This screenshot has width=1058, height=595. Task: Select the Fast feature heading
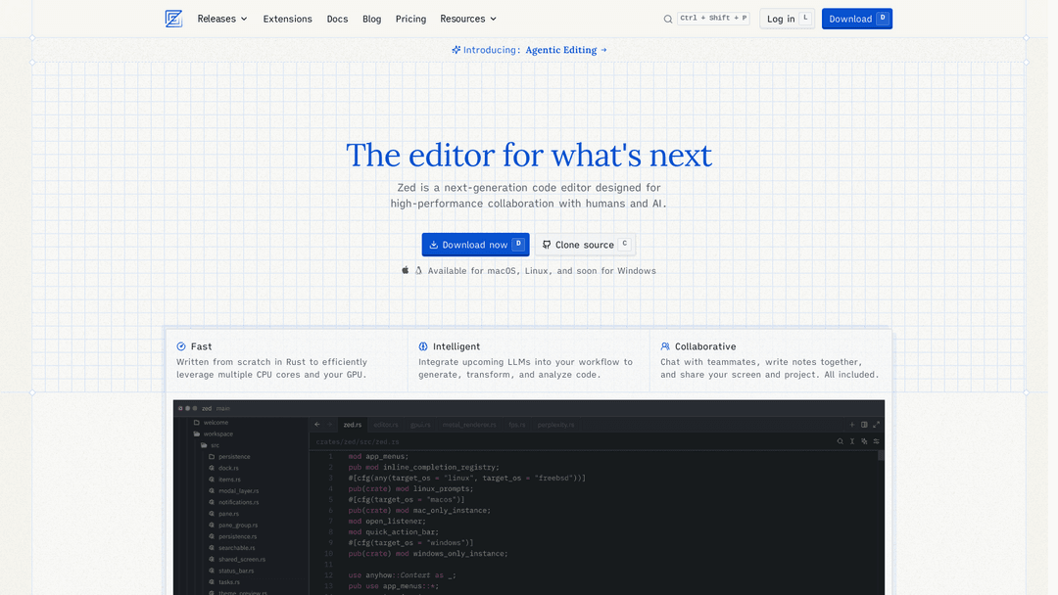[x=201, y=346]
